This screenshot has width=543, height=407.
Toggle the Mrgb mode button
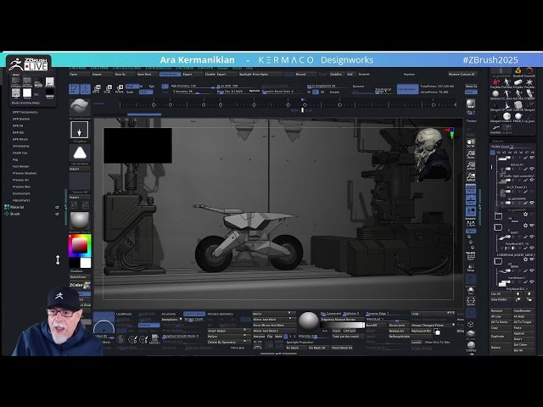132,86
